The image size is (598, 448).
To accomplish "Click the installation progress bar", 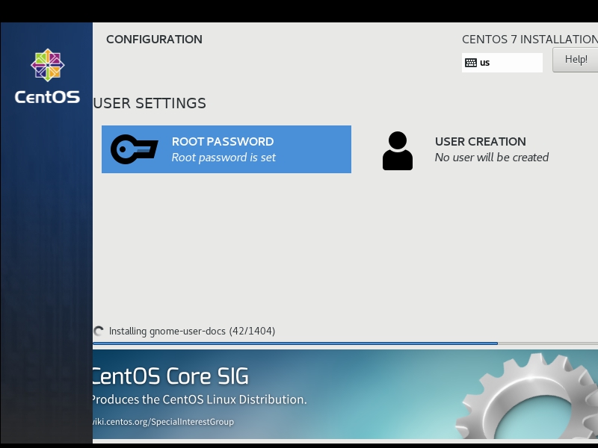I will pyautogui.click(x=345, y=343).
